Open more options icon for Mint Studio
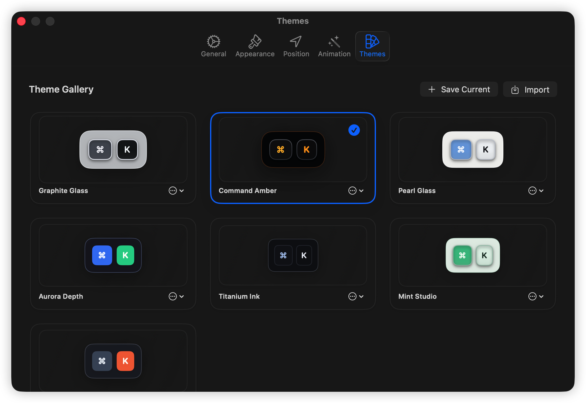The image size is (586, 403). [532, 296]
